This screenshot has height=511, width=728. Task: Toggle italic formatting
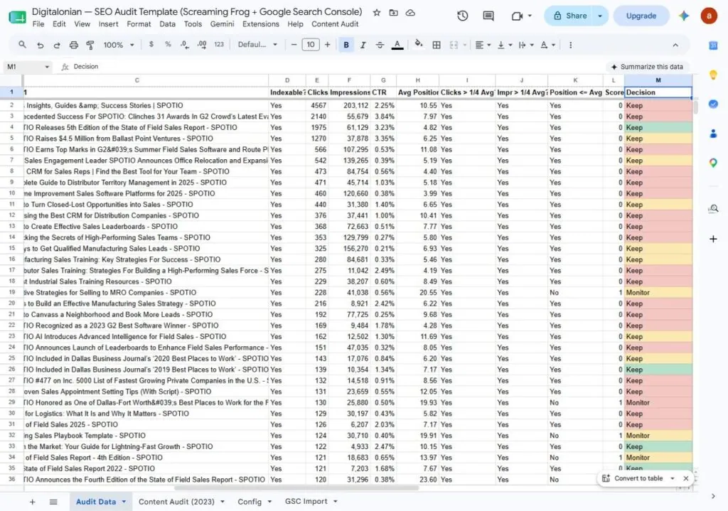(363, 45)
